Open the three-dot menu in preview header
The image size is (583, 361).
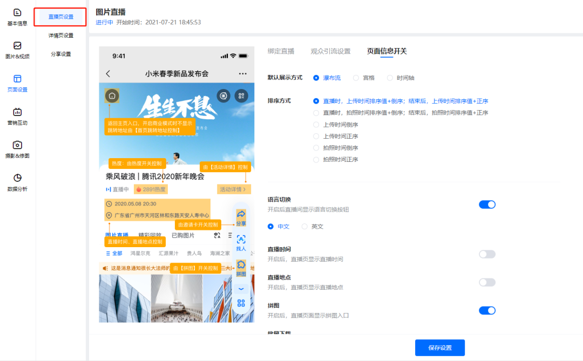click(242, 74)
